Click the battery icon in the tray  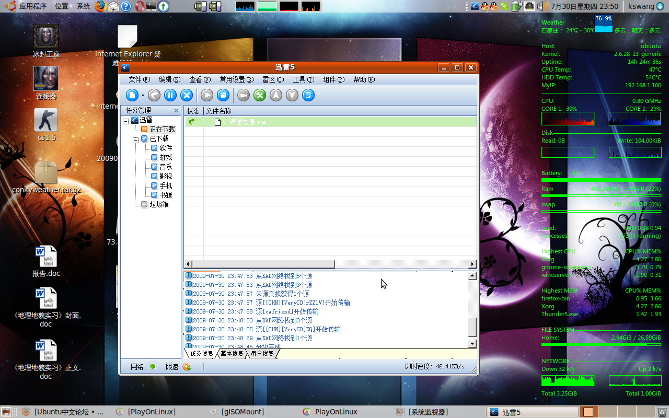click(516, 6)
